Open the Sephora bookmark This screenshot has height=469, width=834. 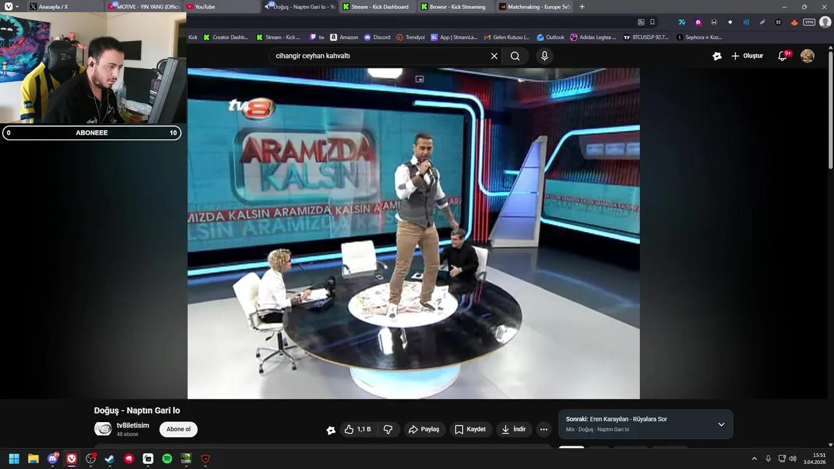point(700,37)
